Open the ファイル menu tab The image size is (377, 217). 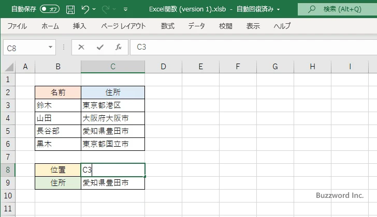17,26
